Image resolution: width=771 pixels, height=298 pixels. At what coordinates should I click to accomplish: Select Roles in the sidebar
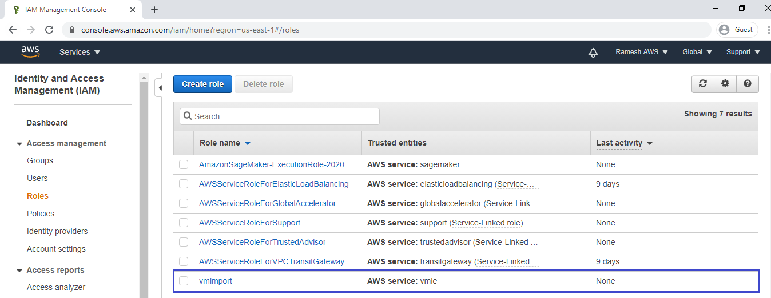click(38, 196)
